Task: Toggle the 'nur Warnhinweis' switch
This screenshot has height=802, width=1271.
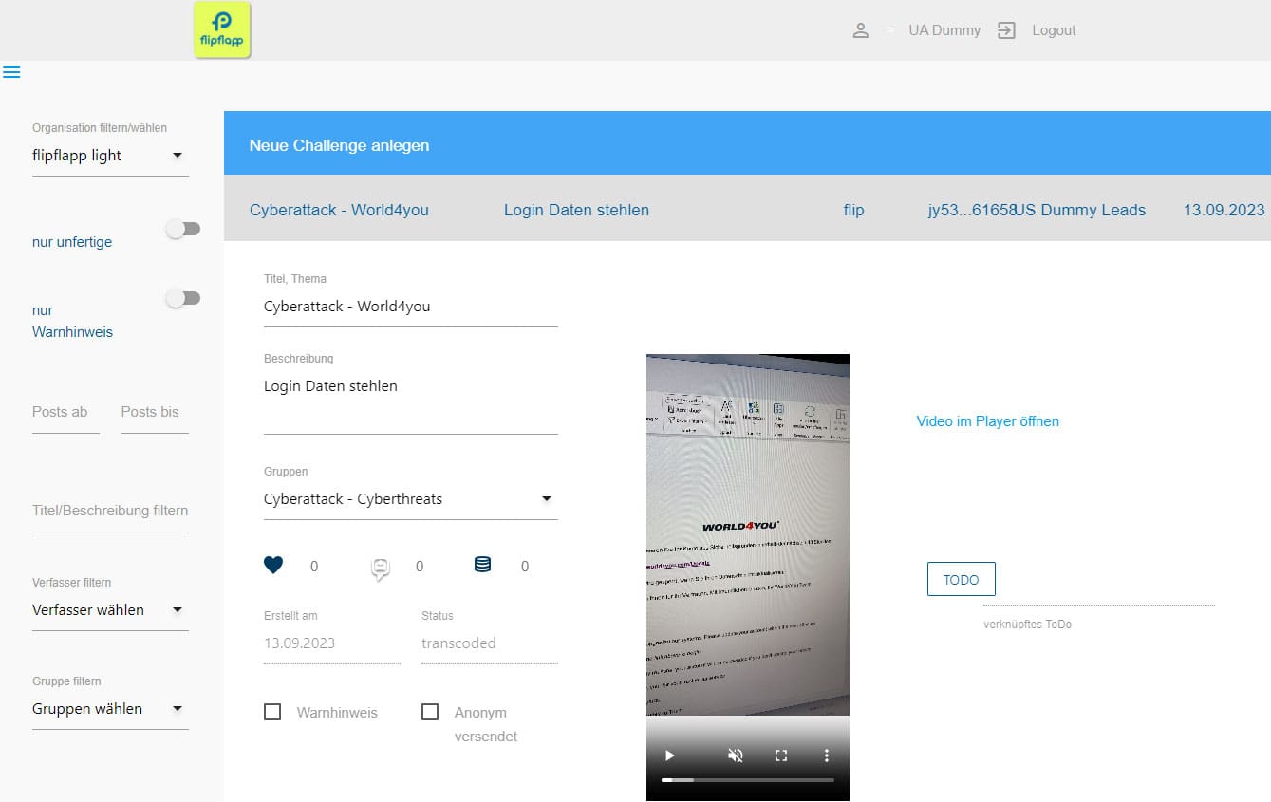Action: (183, 298)
